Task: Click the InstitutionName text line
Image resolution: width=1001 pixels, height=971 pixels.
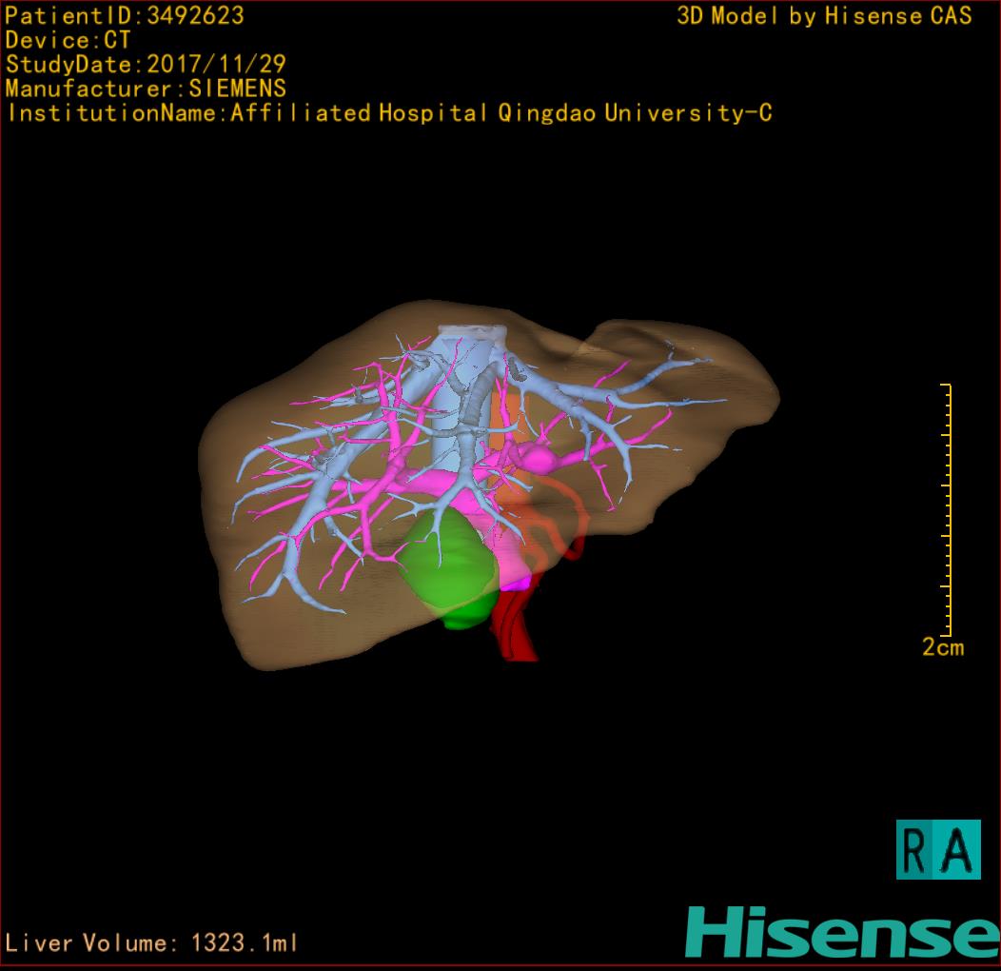Action: pyautogui.click(x=388, y=113)
